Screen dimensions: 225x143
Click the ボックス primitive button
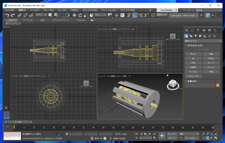coord(193,54)
